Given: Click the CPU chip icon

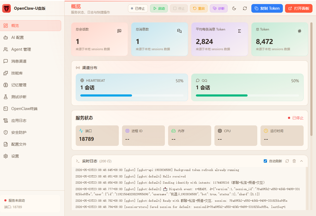Looking at the screenshot, I should pos(220,131).
